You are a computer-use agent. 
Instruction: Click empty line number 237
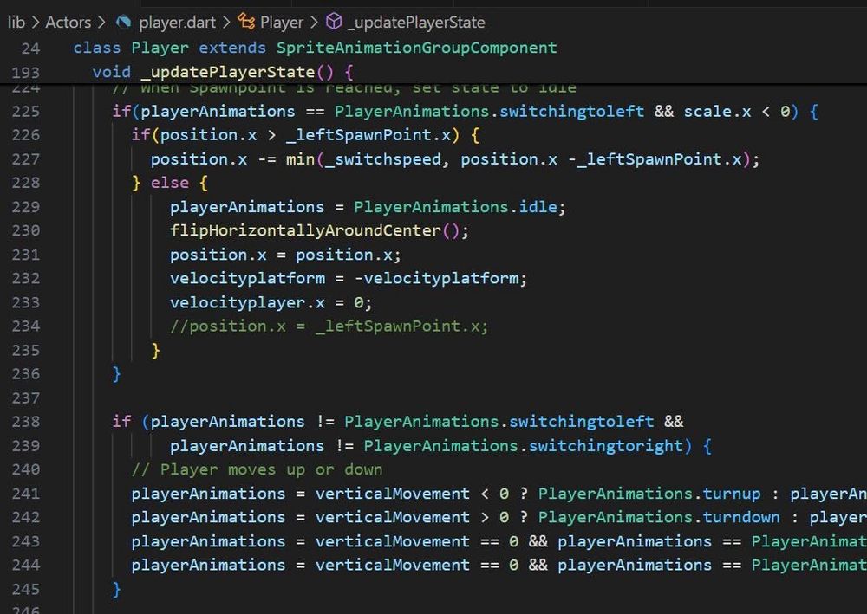(26, 398)
